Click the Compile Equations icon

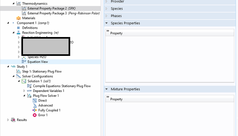29,86
